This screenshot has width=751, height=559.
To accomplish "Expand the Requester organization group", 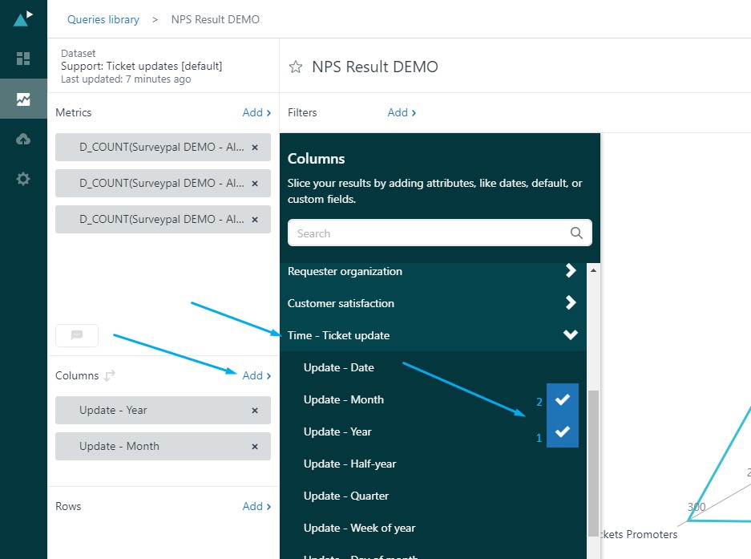I will click(x=433, y=271).
